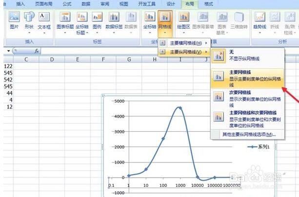Select column H header
Viewport: 299px width, 197px height.
click(155, 59)
